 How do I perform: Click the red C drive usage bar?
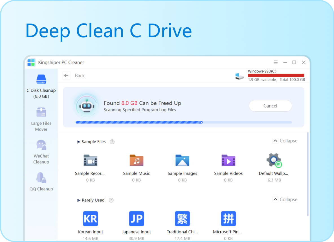pyautogui.click(x=276, y=75)
